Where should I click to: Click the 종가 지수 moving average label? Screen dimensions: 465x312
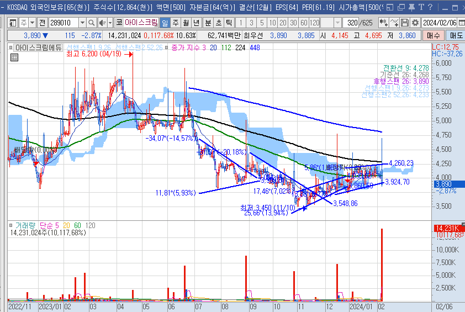(186, 47)
